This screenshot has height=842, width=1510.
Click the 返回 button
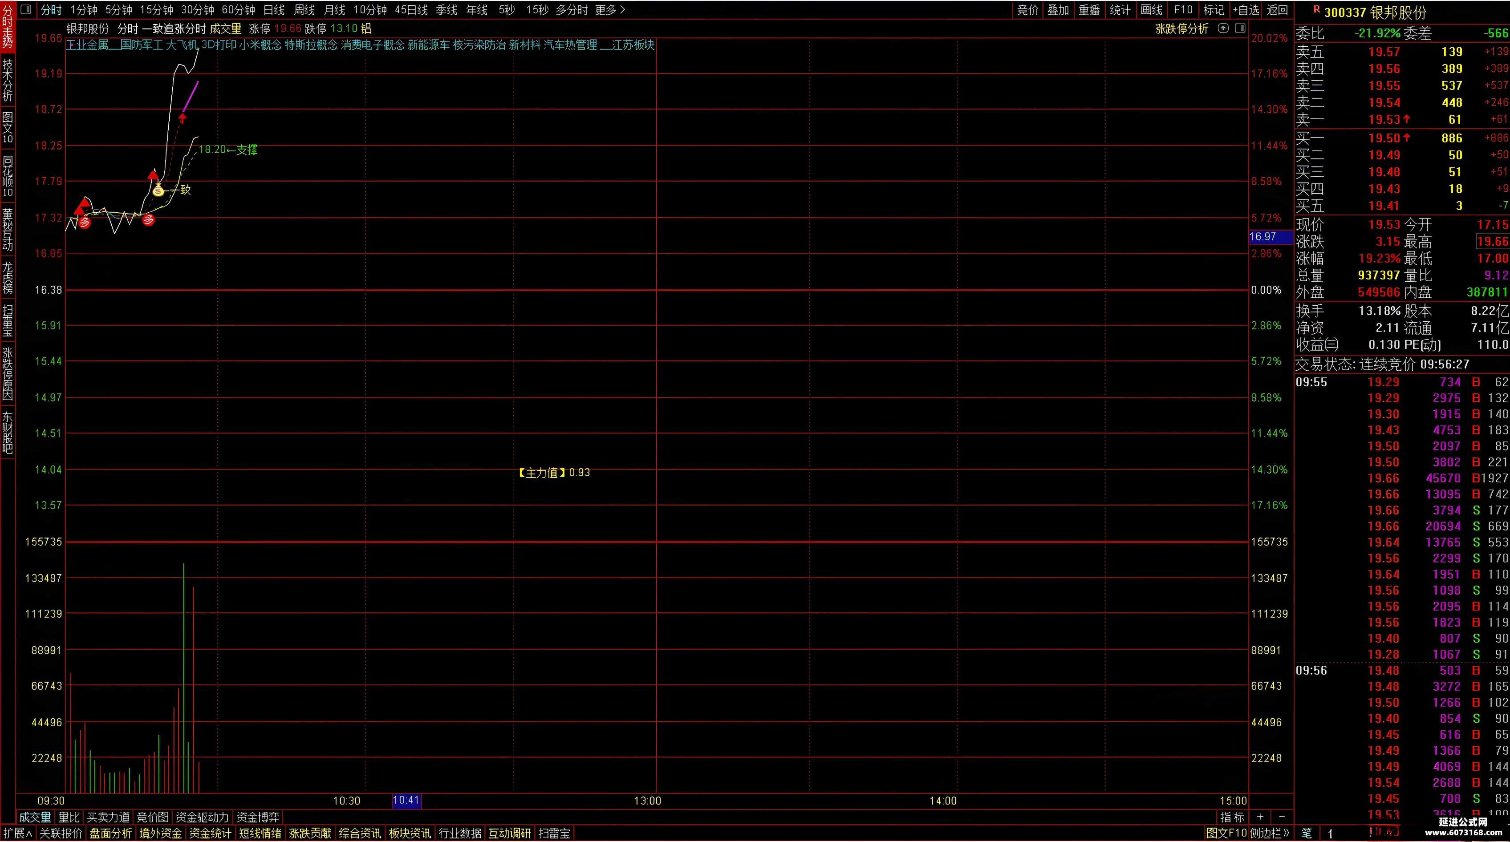click(x=1277, y=10)
